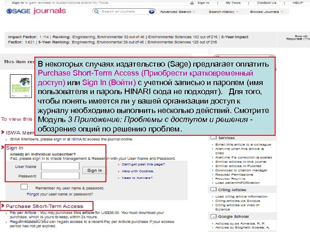Click Sign In link in top bar
310x232 pixels.
point(203,3)
